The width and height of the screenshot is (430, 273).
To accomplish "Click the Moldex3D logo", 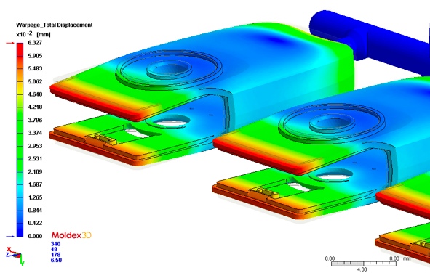I will 71,235.
